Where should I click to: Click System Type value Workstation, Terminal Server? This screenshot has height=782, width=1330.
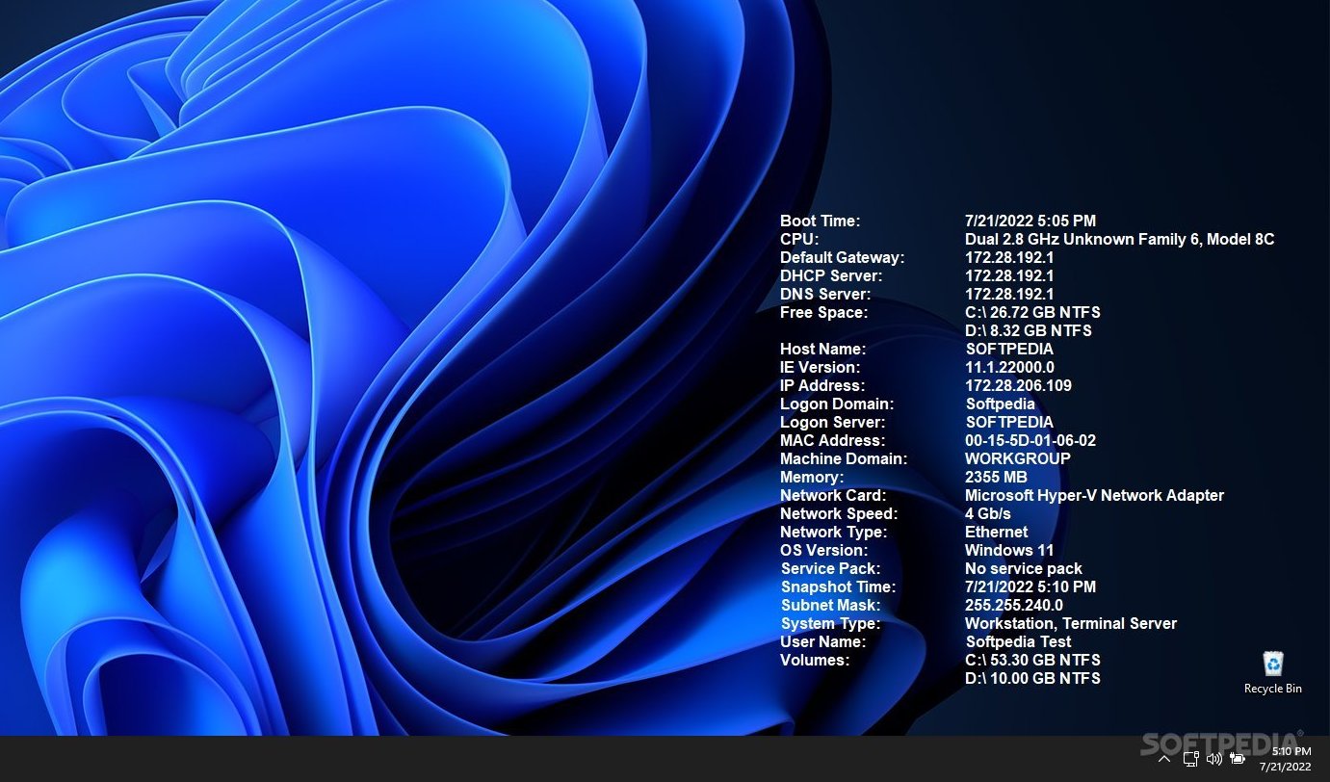pyautogui.click(x=1071, y=623)
